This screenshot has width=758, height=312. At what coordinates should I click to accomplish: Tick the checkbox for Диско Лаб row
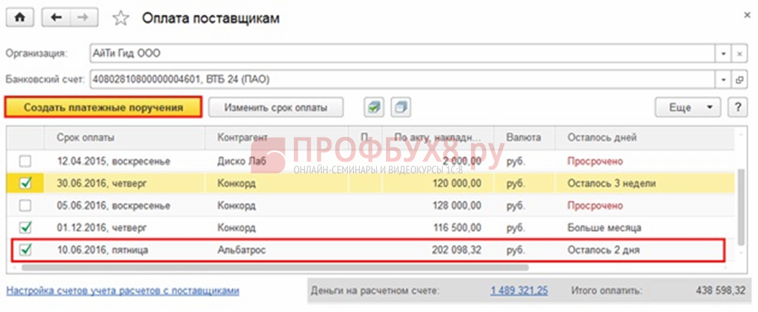pyautogui.click(x=25, y=161)
